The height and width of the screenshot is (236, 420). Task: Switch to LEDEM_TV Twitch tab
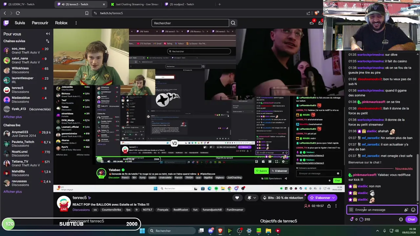coord(26,4)
